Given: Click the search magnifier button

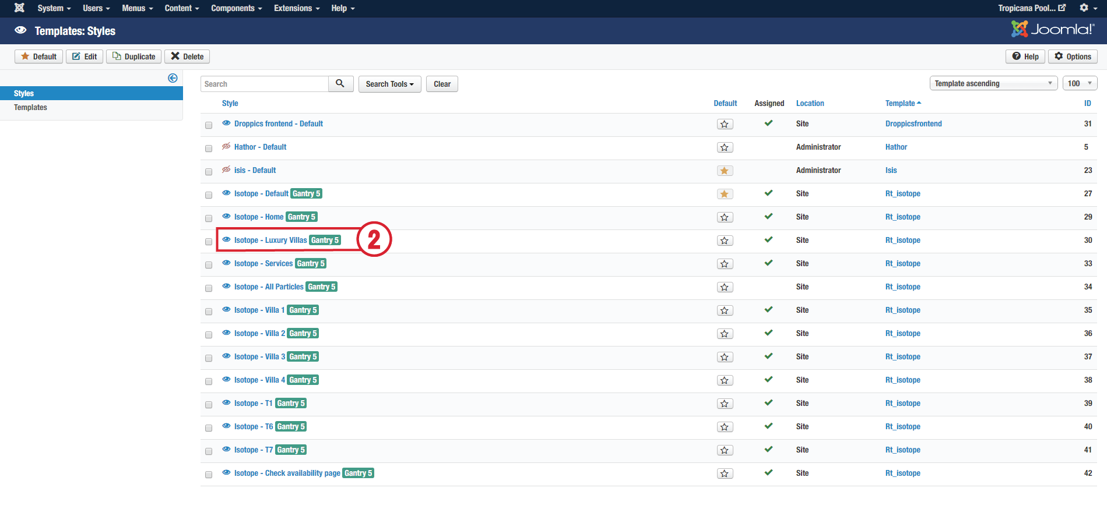Looking at the screenshot, I should click(x=340, y=84).
